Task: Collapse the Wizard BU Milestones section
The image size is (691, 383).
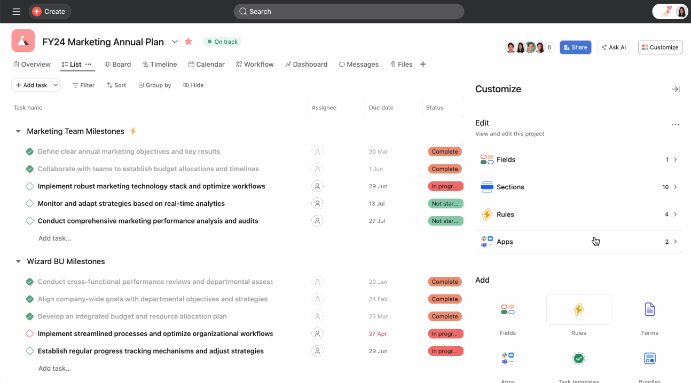Action: 18,261
